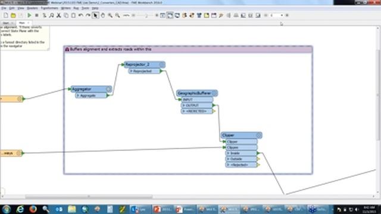Open the toolbar page-number dropdown
Viewport: 381px width, 214px height.
(x=282, y=15)
